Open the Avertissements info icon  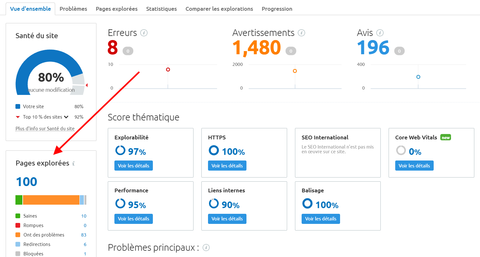point(301,33)
